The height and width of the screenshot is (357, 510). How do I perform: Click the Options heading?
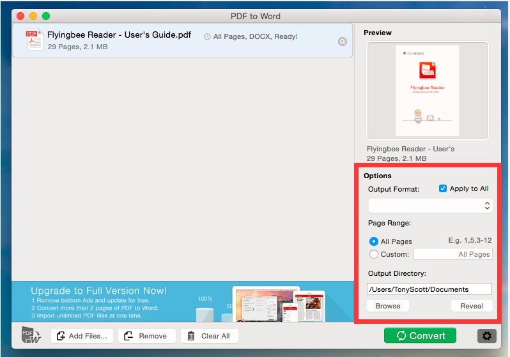(x=377, y=176)
